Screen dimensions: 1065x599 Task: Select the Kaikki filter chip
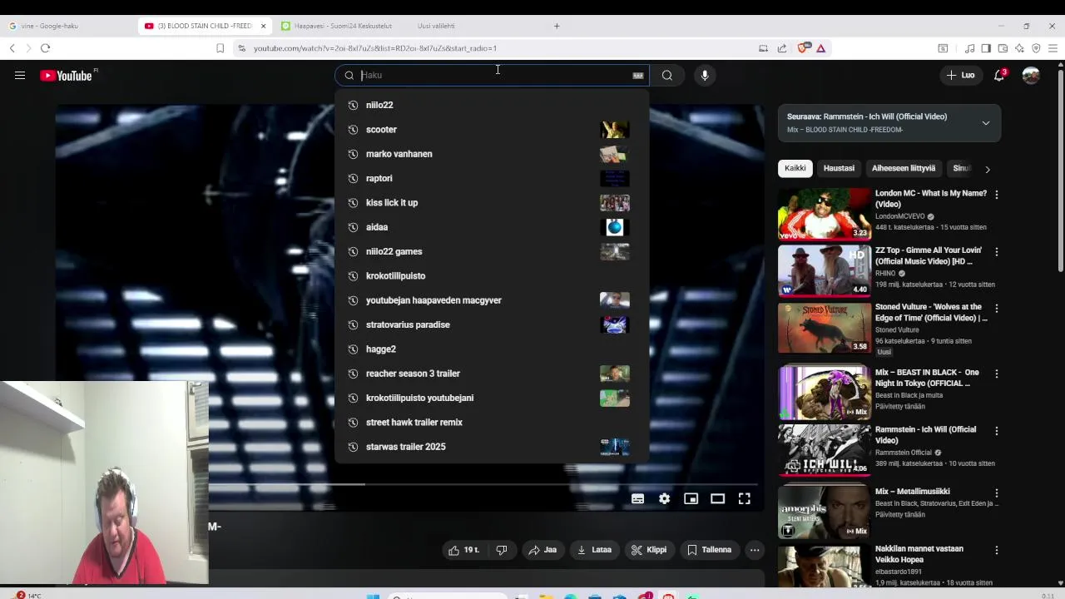(795, 168)
